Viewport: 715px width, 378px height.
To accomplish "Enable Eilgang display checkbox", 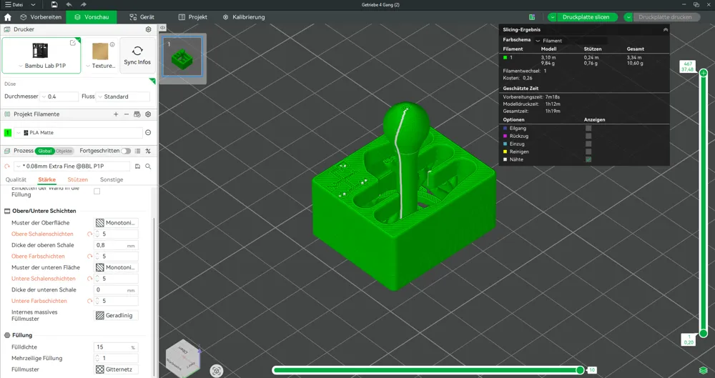I will (588, 128).
